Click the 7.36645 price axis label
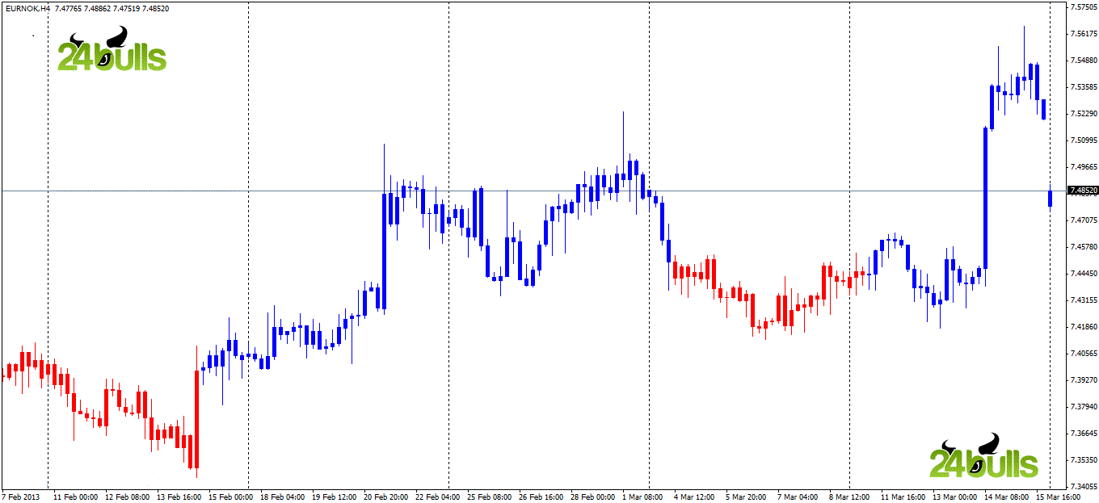1099x503 pixels. pyautogui.click(x=1084, y=434)
